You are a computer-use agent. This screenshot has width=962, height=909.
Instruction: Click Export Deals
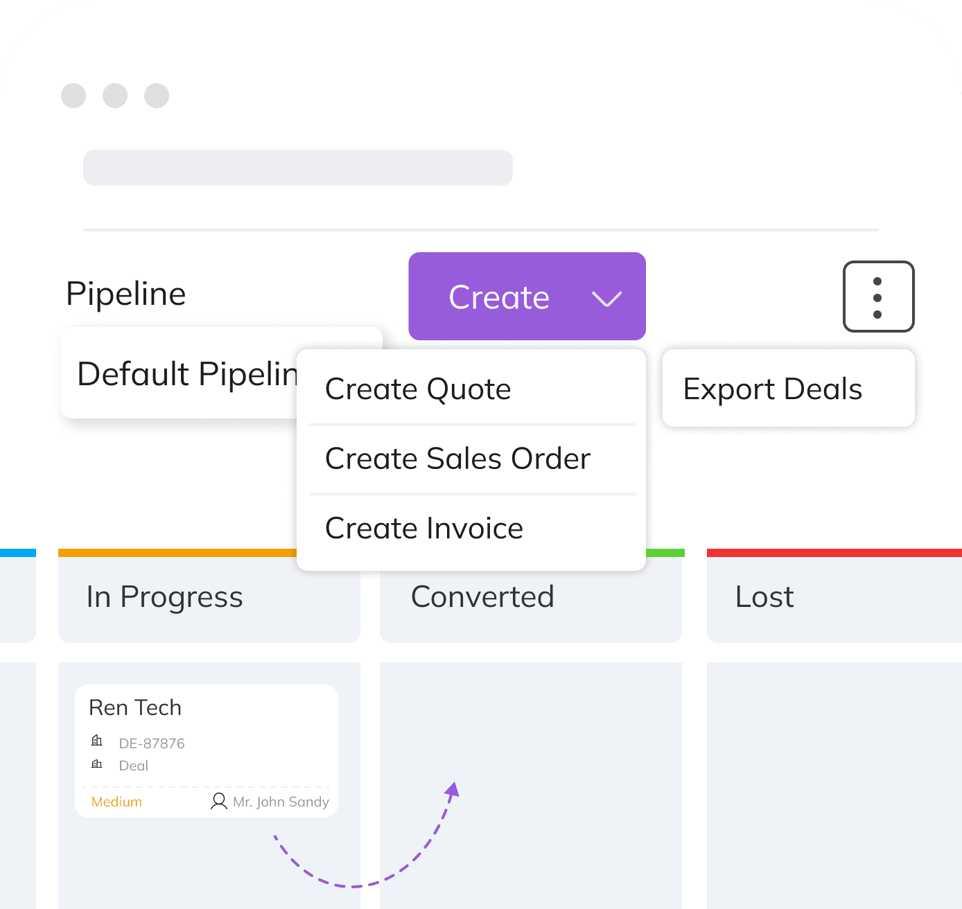pos(773,389)
